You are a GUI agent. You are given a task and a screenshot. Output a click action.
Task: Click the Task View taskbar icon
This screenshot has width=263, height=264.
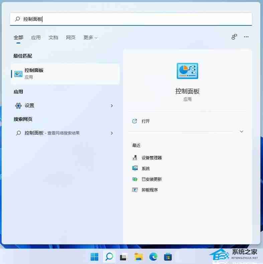[x=124, y=257]
